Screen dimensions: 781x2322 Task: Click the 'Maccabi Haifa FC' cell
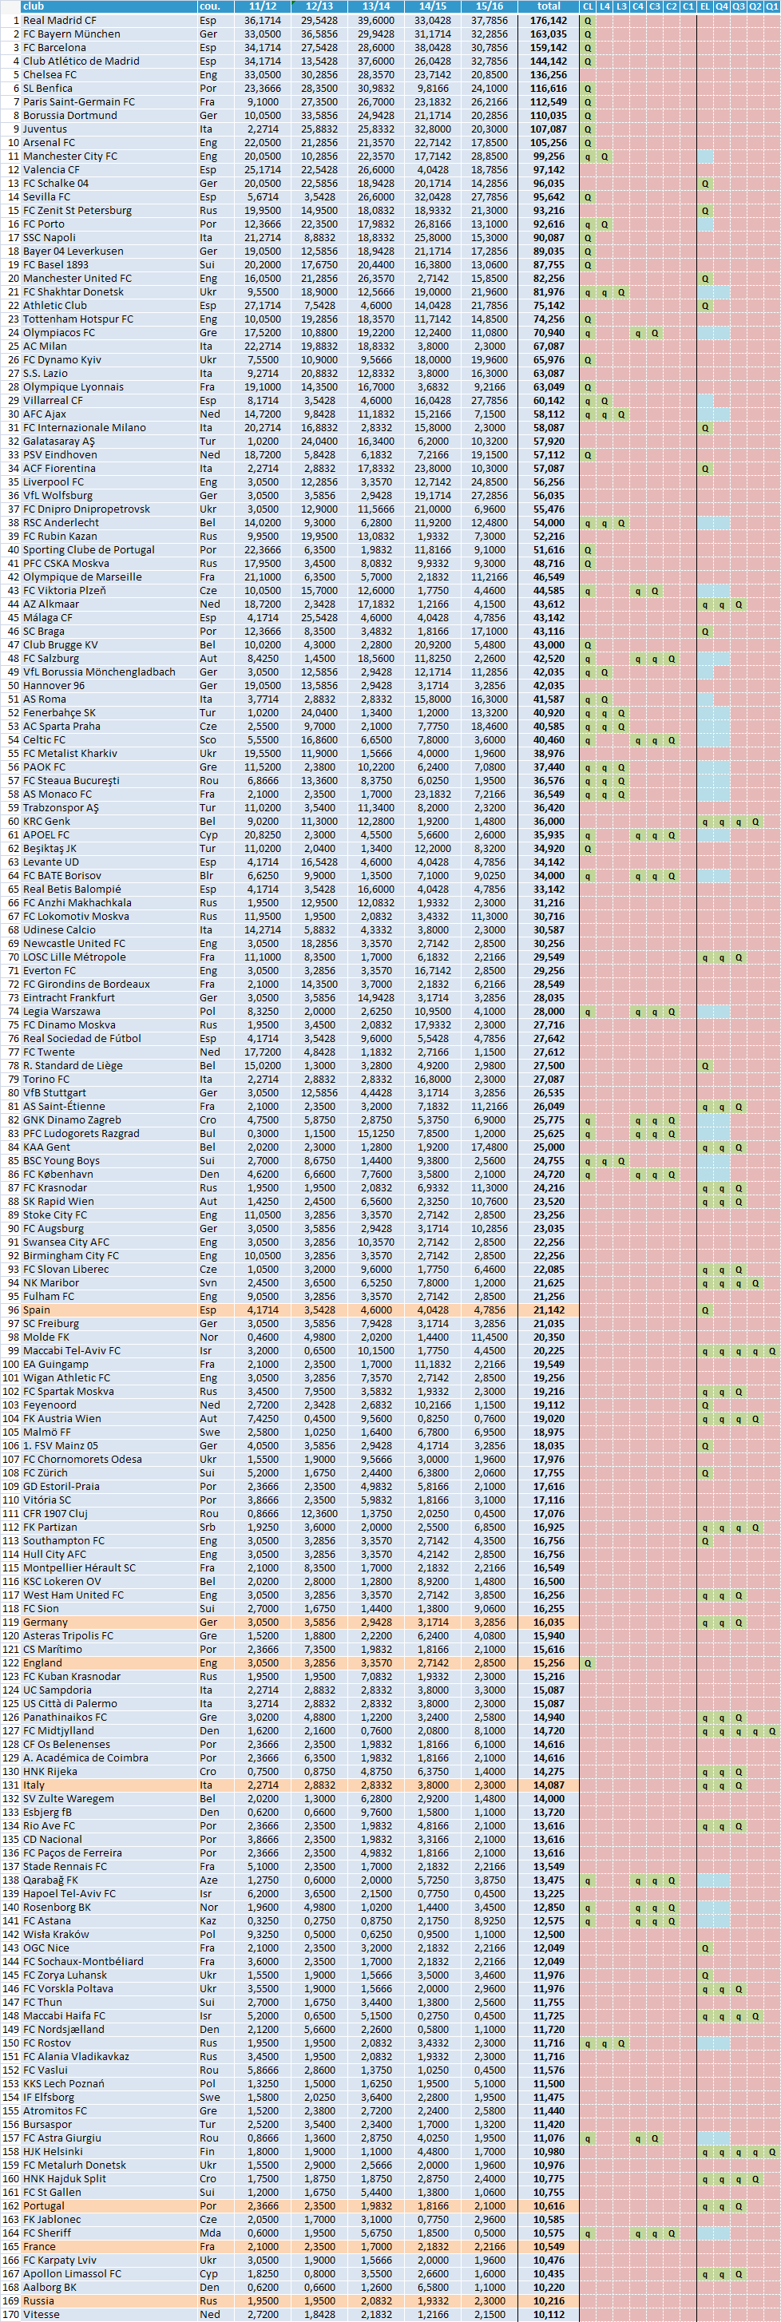tap(109, 2015)
